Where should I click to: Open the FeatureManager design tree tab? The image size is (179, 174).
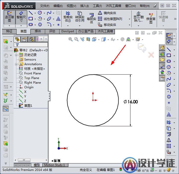coord(17,39)
